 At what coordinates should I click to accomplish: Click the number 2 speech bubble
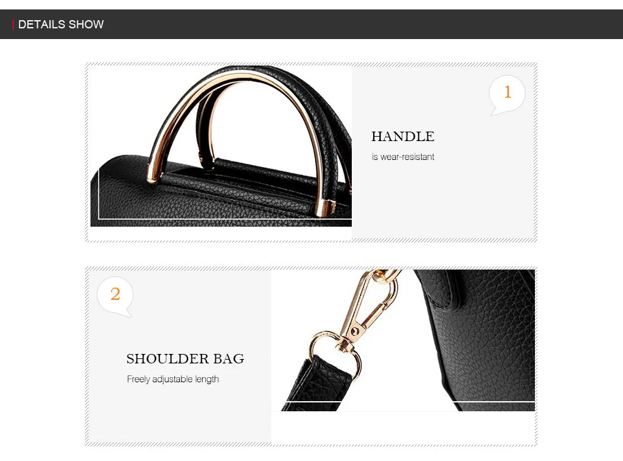click(x=115, y=297)
